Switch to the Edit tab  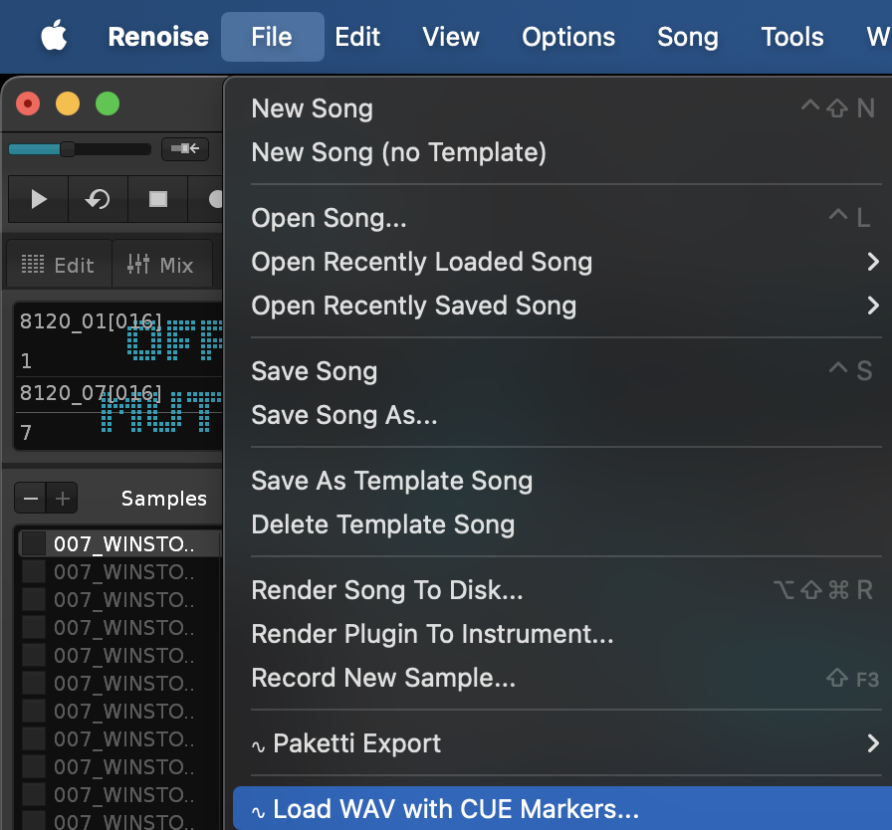59,265
